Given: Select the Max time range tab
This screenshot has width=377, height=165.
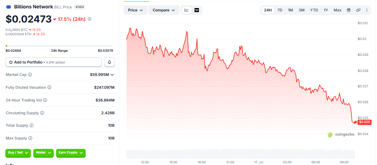Looking at the screenshot, I should click(x=338, y=10).
